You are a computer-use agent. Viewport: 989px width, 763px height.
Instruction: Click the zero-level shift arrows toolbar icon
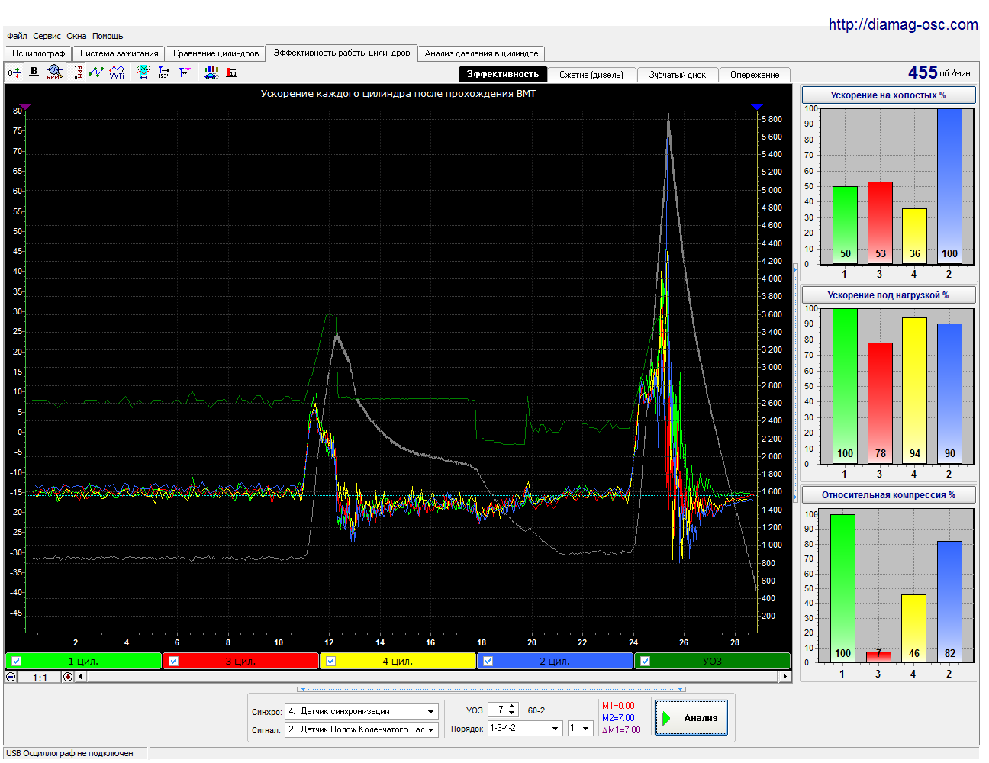(14, 72)
